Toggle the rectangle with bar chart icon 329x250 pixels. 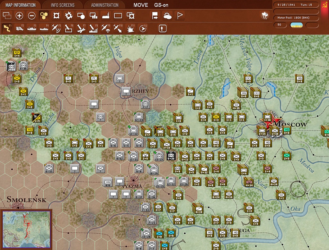coord(93,15)
